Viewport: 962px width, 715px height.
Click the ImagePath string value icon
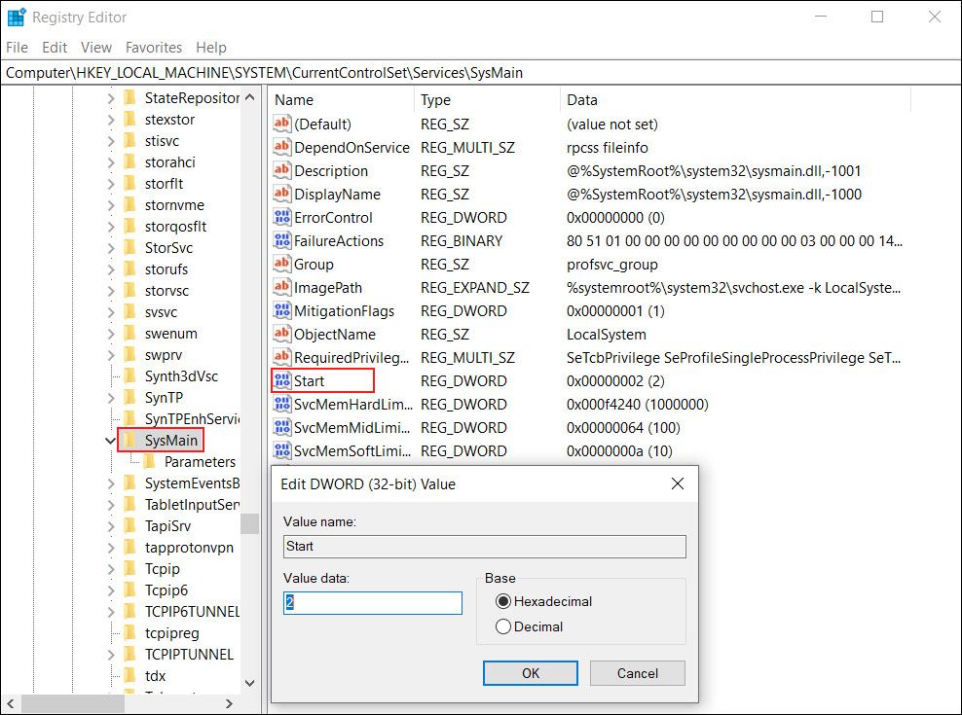pos(282,288)
